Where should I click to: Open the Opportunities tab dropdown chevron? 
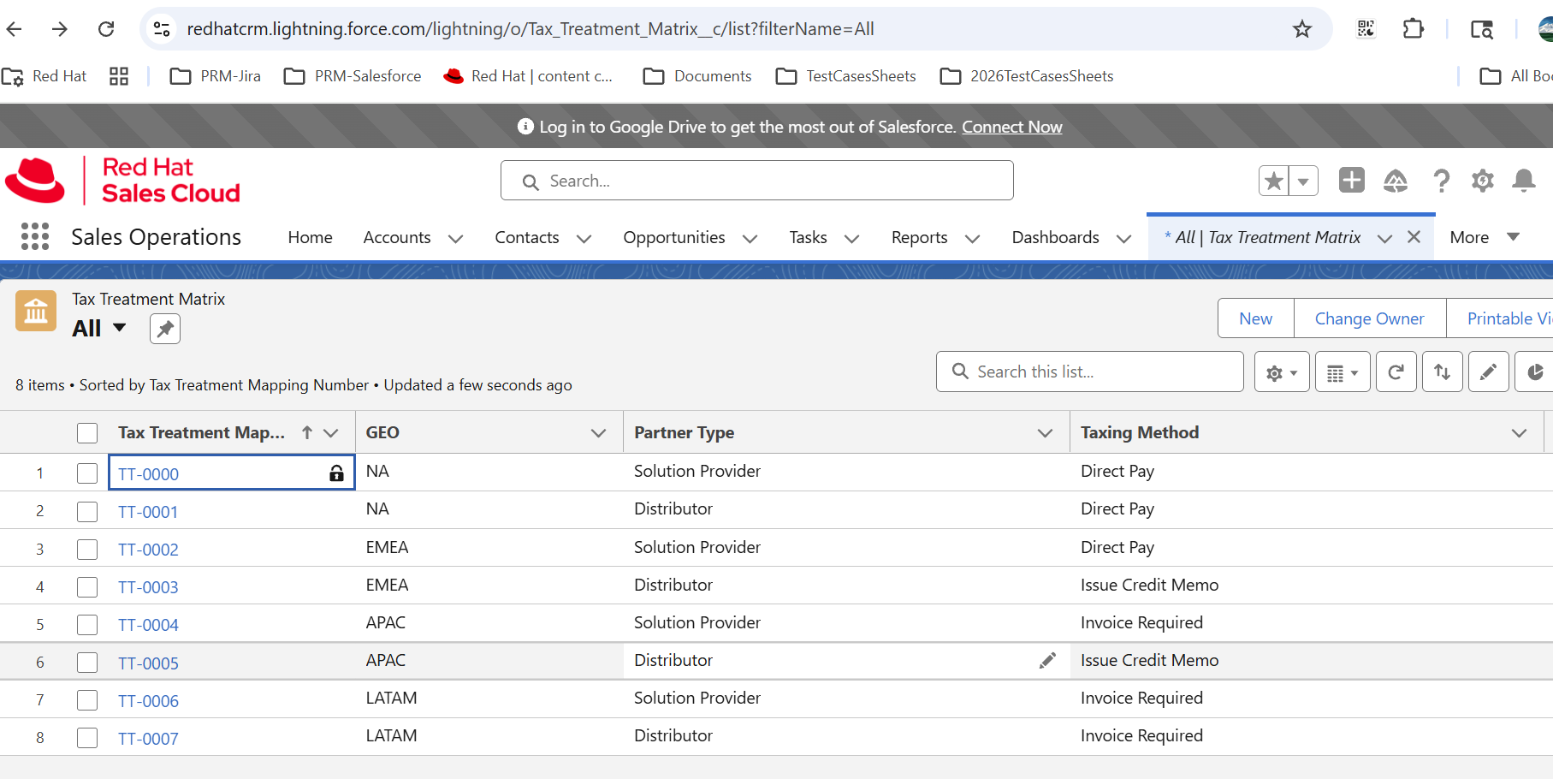[750, 239]
